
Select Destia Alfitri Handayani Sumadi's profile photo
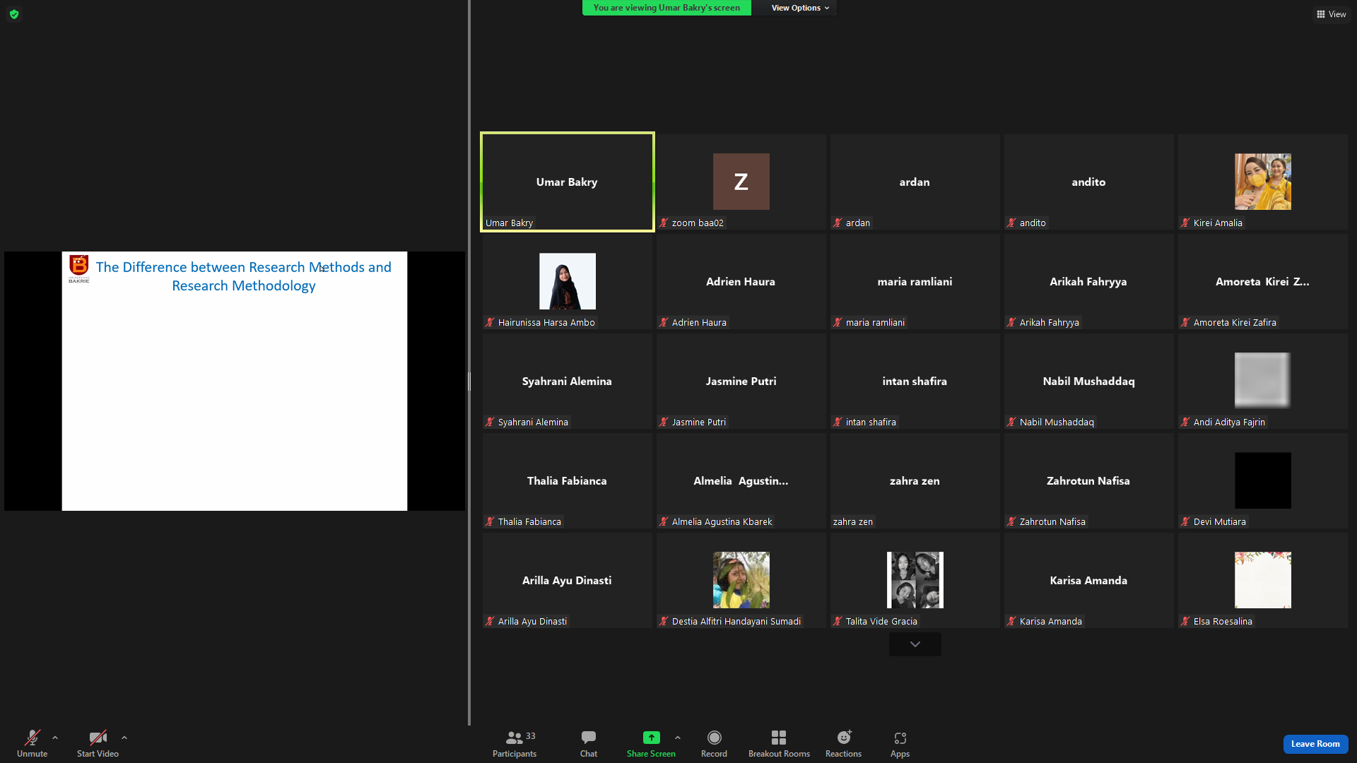tap(741, 580)
